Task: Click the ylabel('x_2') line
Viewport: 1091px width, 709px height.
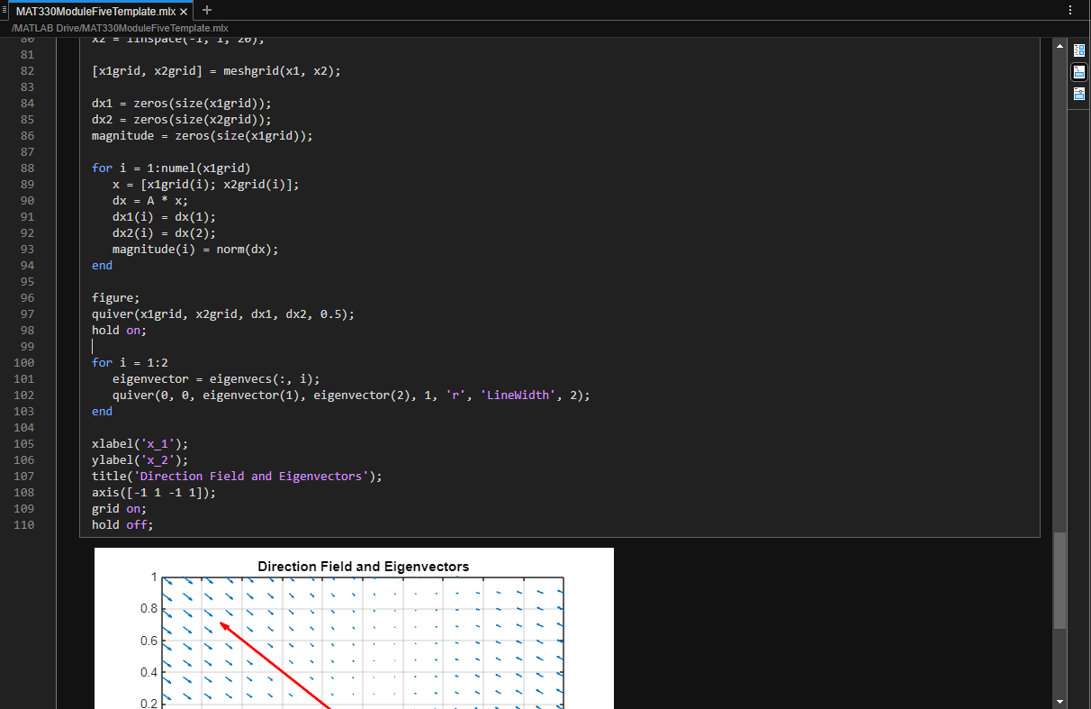Action: pos(140,460)
